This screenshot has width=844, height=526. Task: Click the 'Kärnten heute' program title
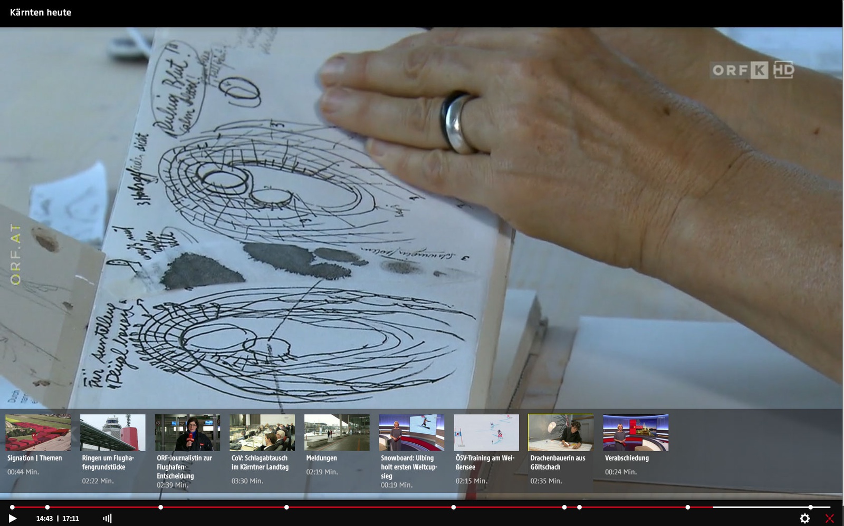(x=41, y=13)
